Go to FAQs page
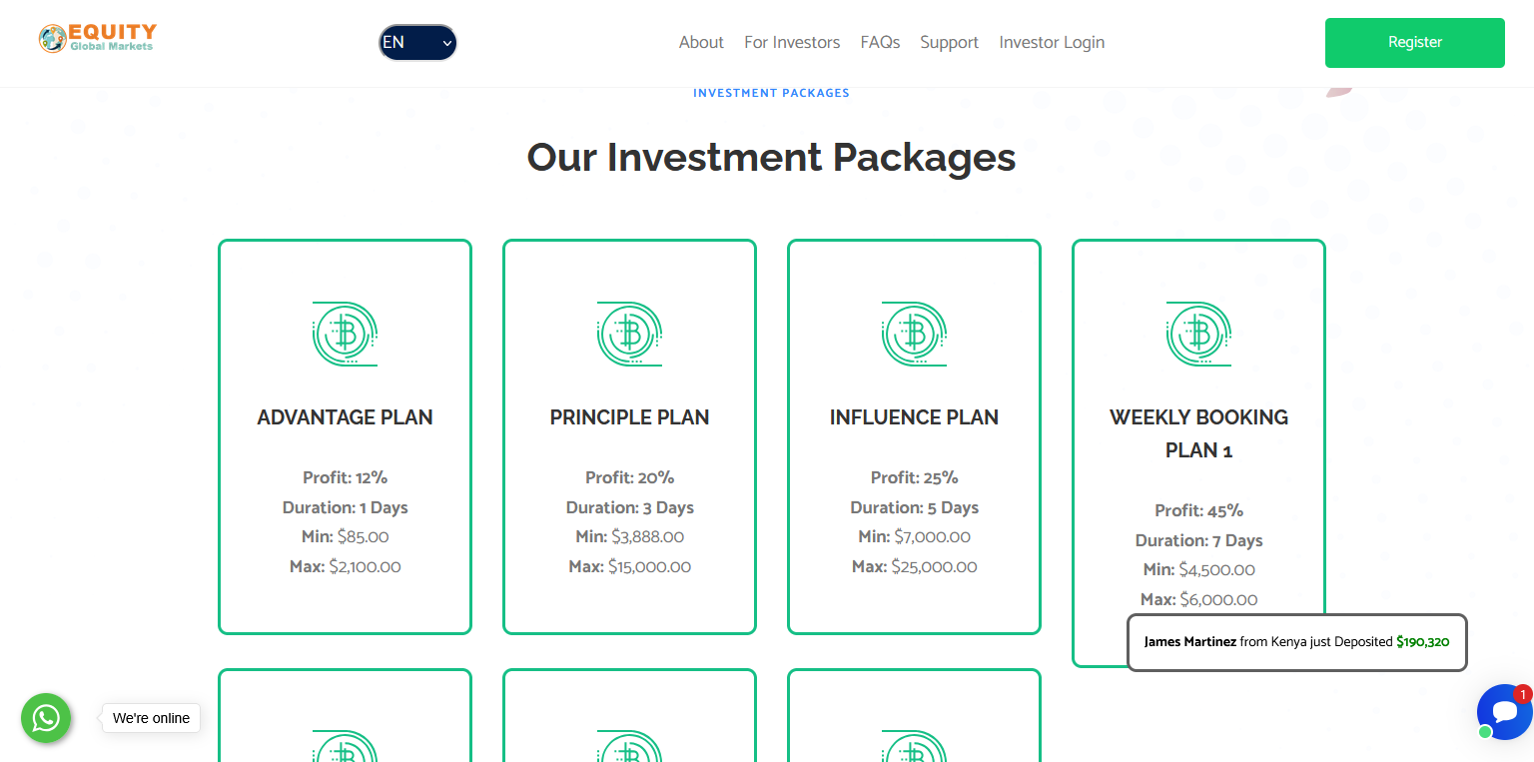The width and height of the screenshot is (1534, 762). 880,42
